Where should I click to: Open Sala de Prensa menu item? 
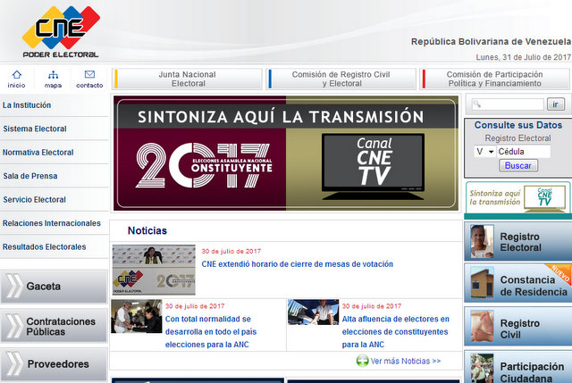click(x=55, y=176)
